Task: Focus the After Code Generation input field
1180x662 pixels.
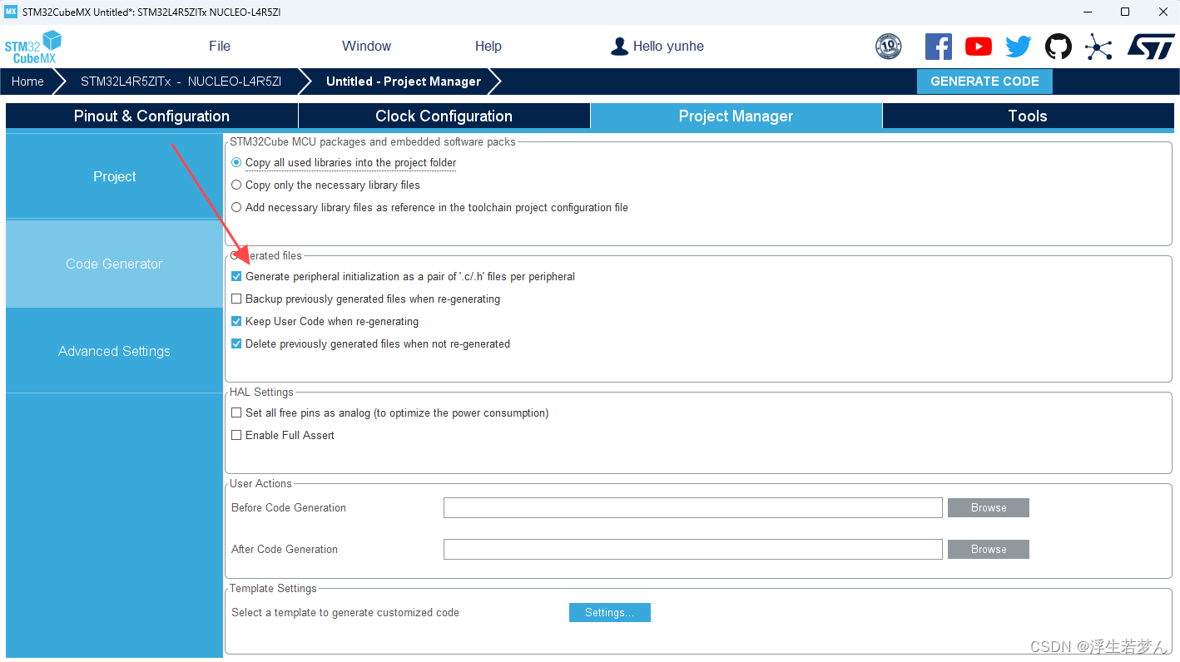Action: (x=693, y=550)
